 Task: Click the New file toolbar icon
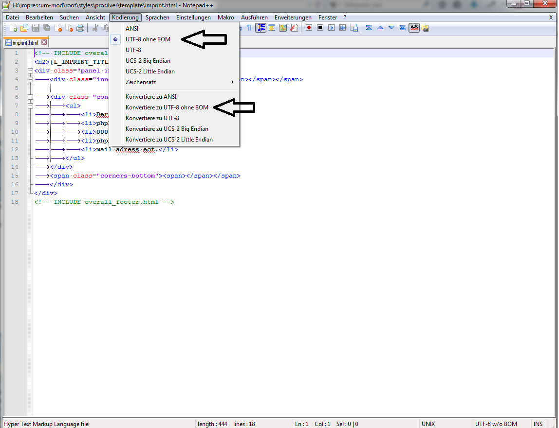click(13, 28)
